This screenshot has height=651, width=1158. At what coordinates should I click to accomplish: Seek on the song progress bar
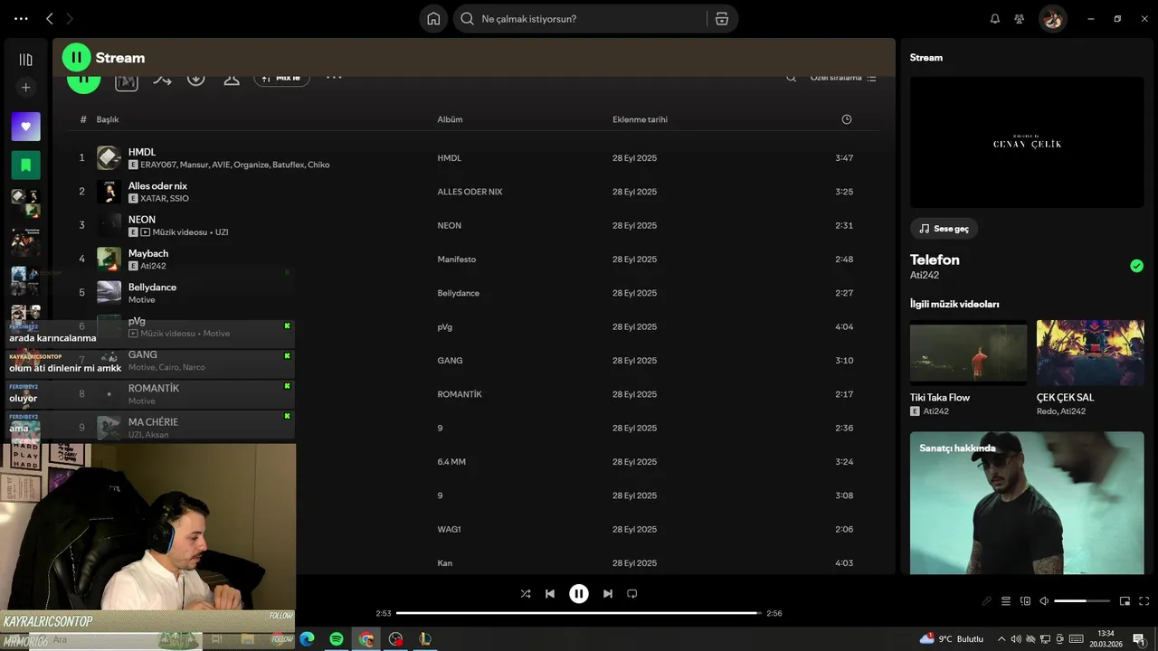(x=579, y=613)
